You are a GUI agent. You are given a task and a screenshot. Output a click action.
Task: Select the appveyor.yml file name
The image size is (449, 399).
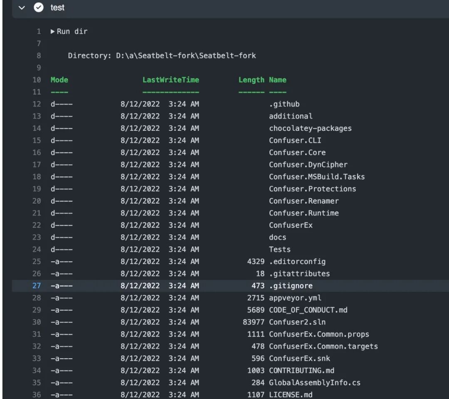(295, 298)
